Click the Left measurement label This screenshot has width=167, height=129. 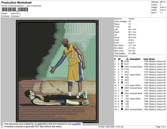116,29
